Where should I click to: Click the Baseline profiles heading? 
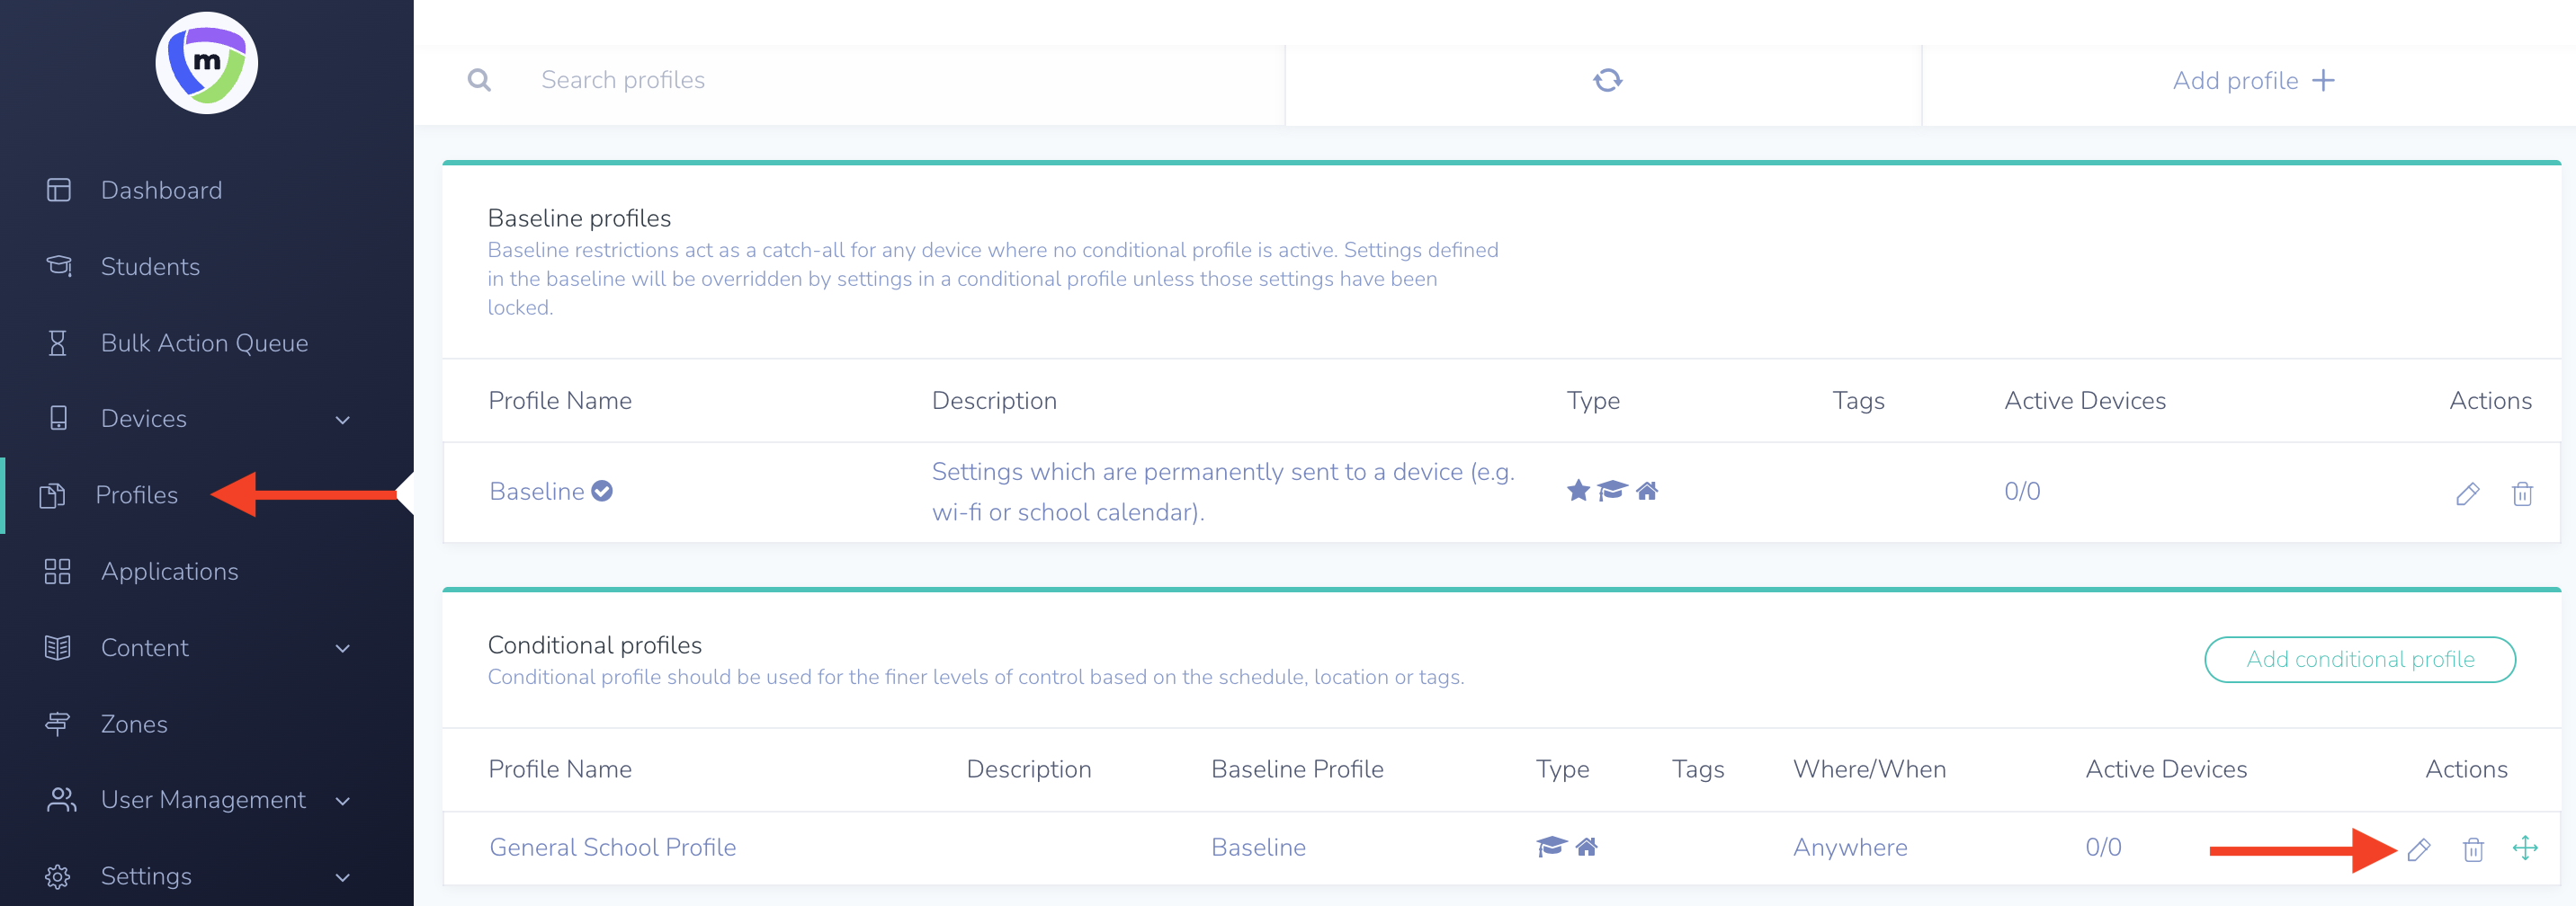(579, 218)
